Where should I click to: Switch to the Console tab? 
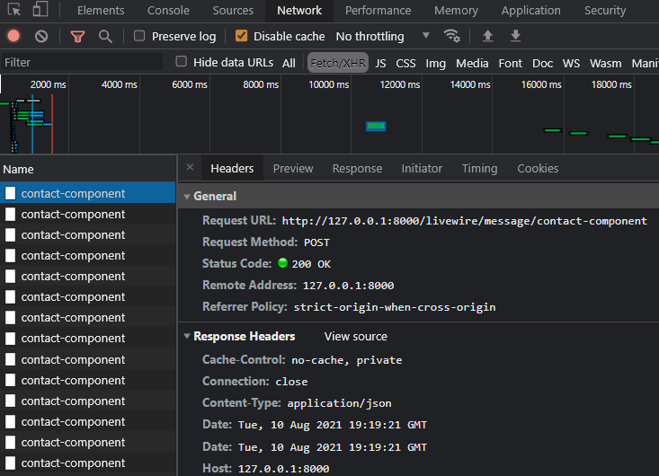click(x=168, y=11)
